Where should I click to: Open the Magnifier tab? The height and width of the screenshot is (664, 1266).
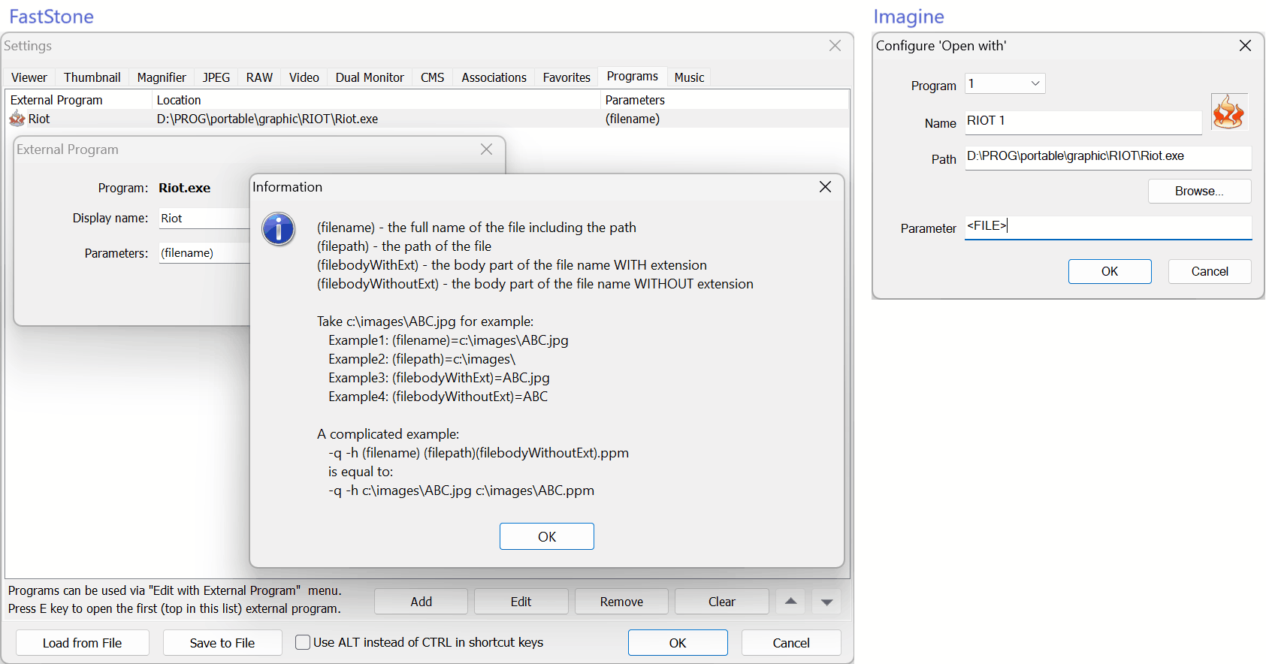[x=162, y=77]
